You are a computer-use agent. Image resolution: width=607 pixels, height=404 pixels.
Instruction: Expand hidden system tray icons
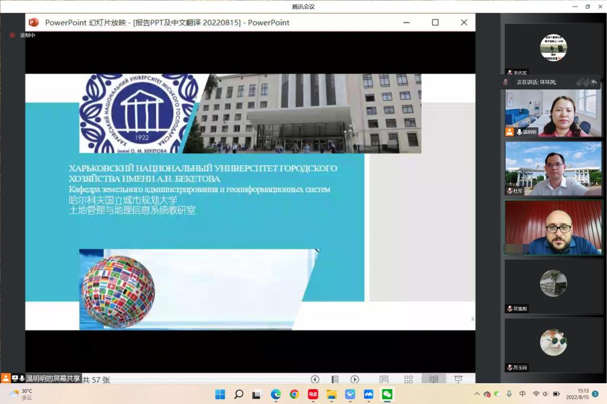477,394
